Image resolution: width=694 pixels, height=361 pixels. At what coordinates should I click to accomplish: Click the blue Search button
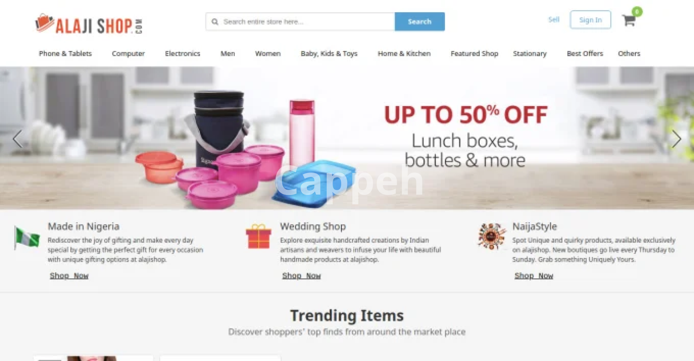click(x=420, y=22)
